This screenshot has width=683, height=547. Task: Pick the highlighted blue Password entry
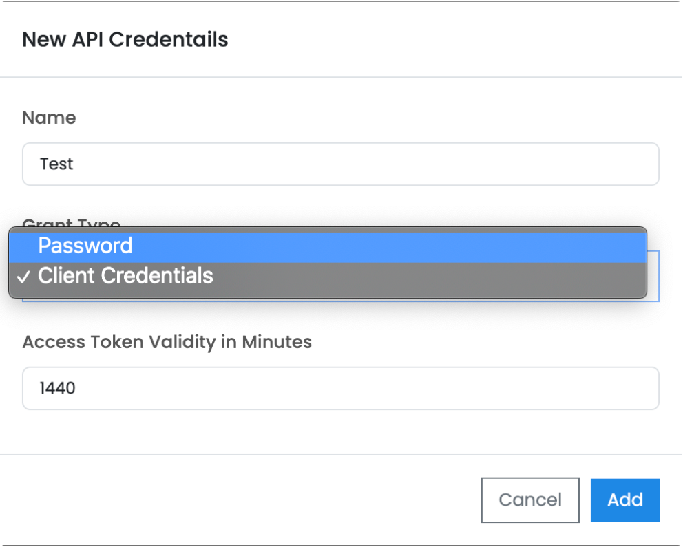[x=328, y=246]
